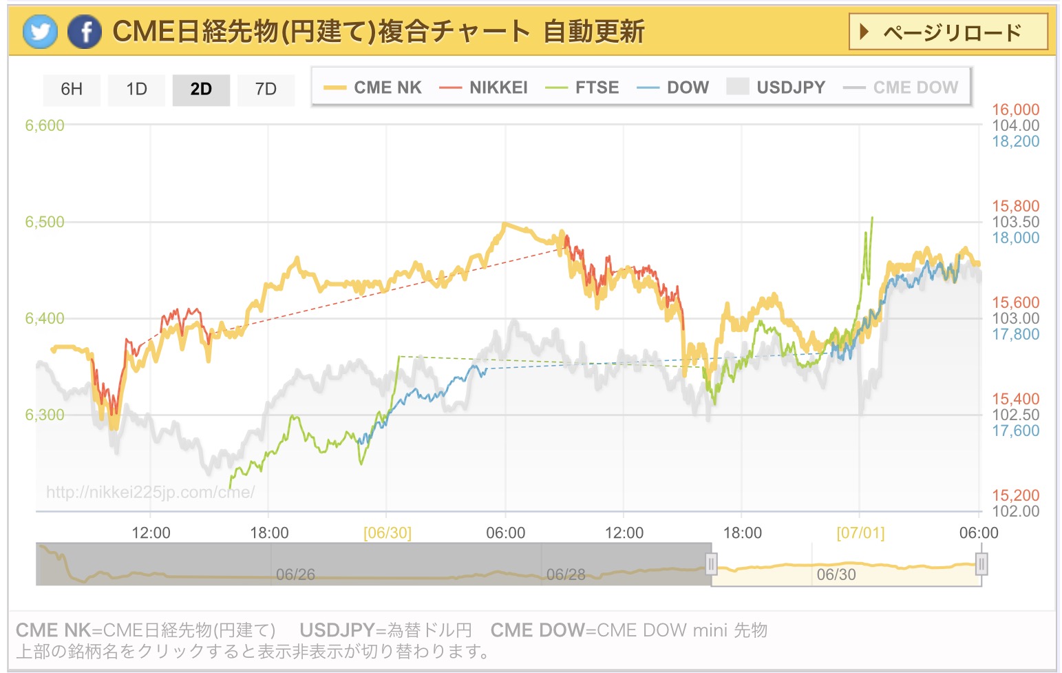Screen dimensions: 1062x673
Task: Click 06/26 area in the navigator
Action: tap(295, 574)
